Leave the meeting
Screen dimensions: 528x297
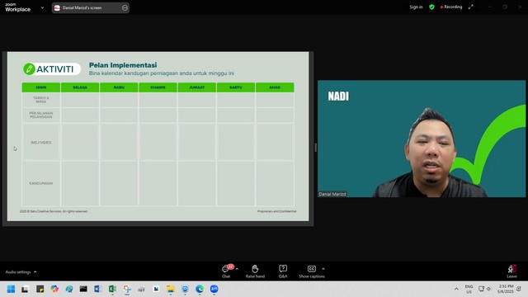(x=511, y=271)
